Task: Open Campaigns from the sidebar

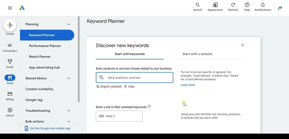Action: pos(10,48)
